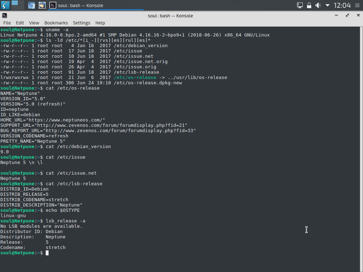Click the text DISTRIB_CODENAME=stretch
The image size is (363, 272).
[x=34, y=200]
